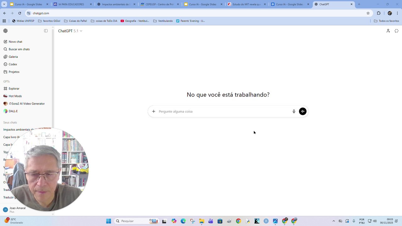This screenshot has width=402, height=226.
Task: Switch to the first Curso IA Google Slides tab
Action: tap(29, 4)
